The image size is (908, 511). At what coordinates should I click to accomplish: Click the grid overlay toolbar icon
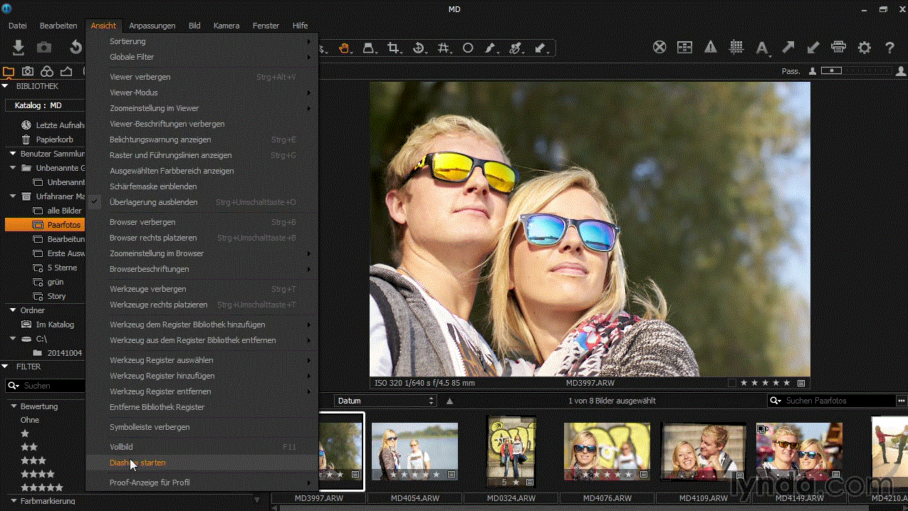(x=737, y=47)
